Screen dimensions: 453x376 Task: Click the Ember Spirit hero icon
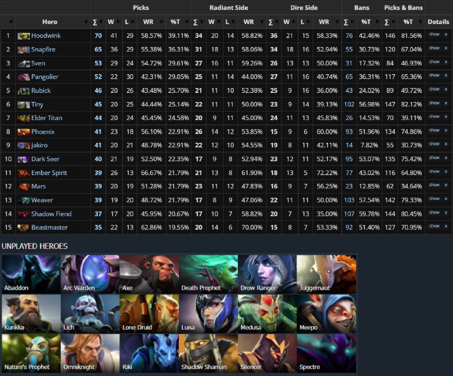coord(23,173)
